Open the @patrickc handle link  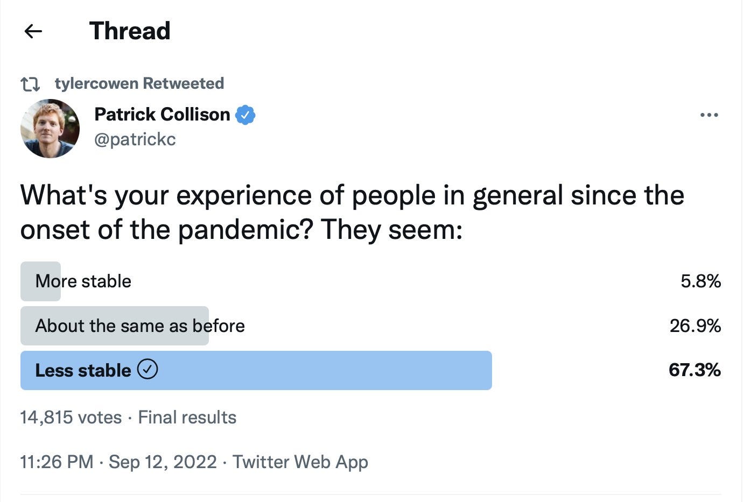point(135,139)
